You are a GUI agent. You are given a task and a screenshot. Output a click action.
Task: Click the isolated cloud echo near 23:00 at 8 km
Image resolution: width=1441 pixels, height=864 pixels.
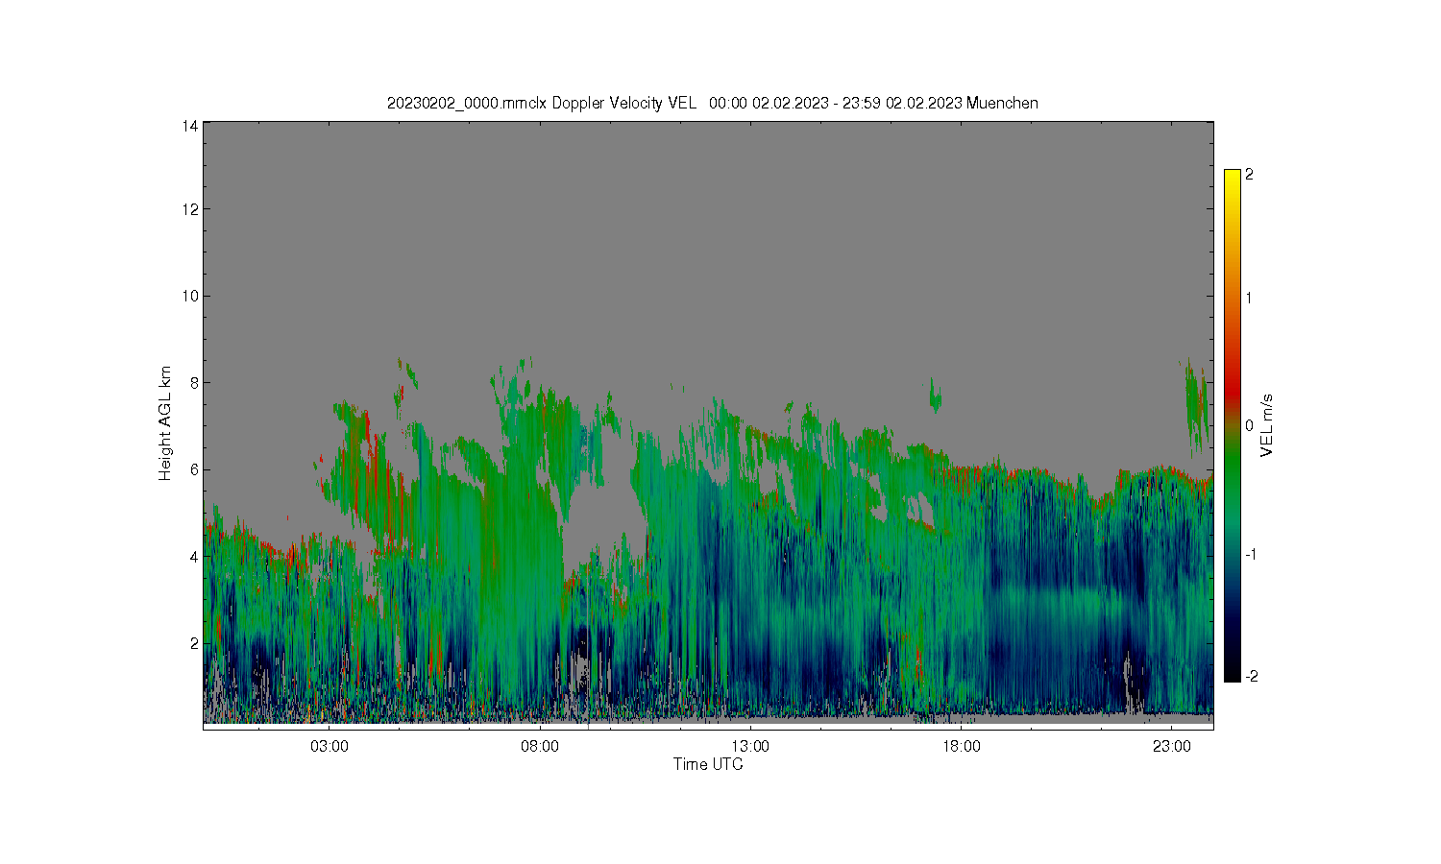(x=1195, y=408)
